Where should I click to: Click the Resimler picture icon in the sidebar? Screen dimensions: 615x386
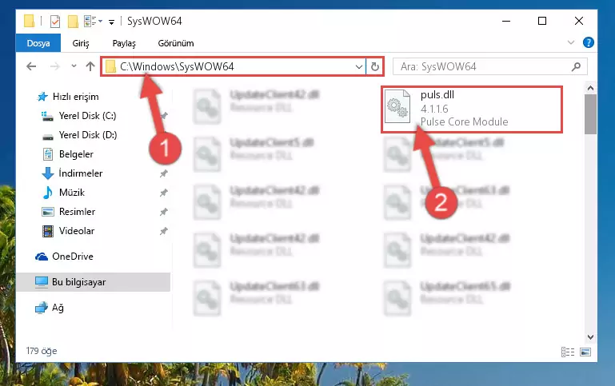[x=48, y=212]
